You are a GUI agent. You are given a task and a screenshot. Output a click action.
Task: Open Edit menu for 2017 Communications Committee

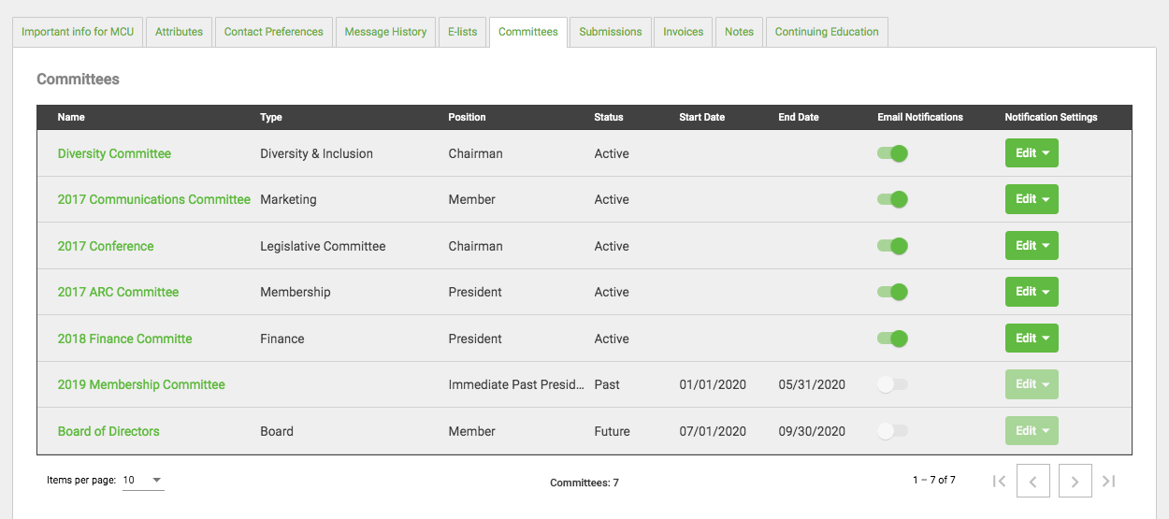[1032, 199]
